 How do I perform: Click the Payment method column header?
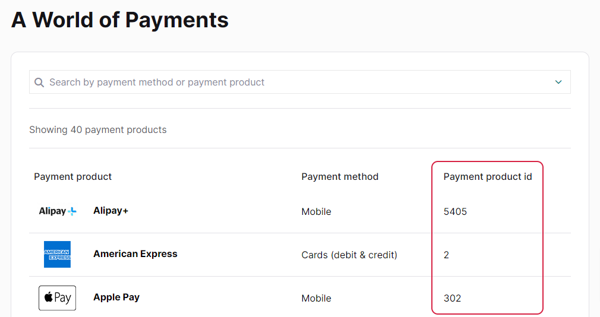(x=340, y=177)
